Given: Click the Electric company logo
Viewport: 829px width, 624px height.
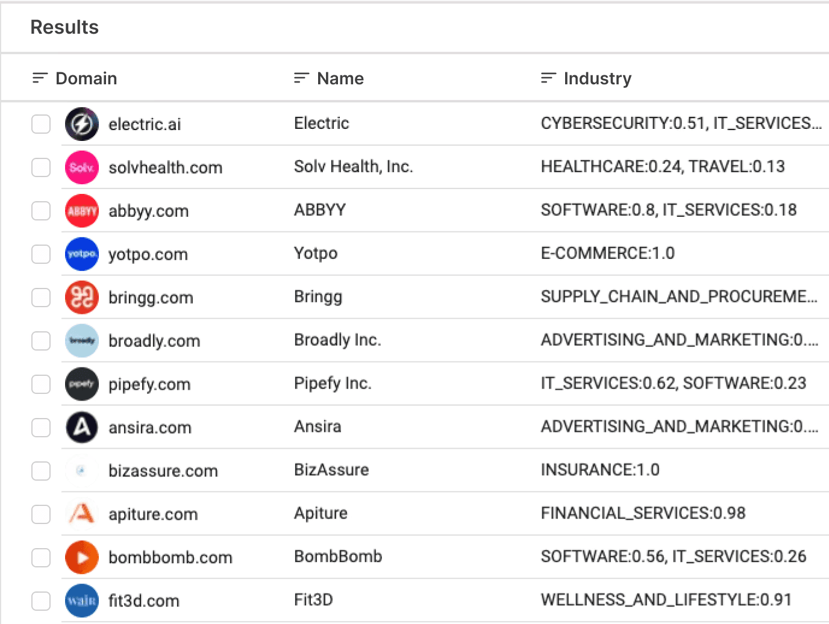Looking at the screenshot, I should tap(81, 124).
